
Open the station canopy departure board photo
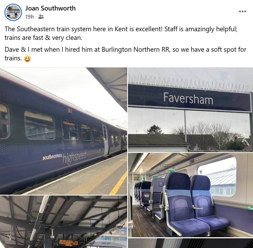click(63, 222)
